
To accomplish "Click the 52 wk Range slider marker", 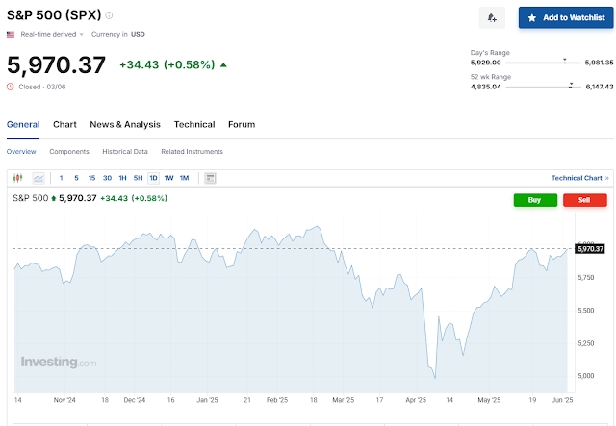I will (571, 85).
